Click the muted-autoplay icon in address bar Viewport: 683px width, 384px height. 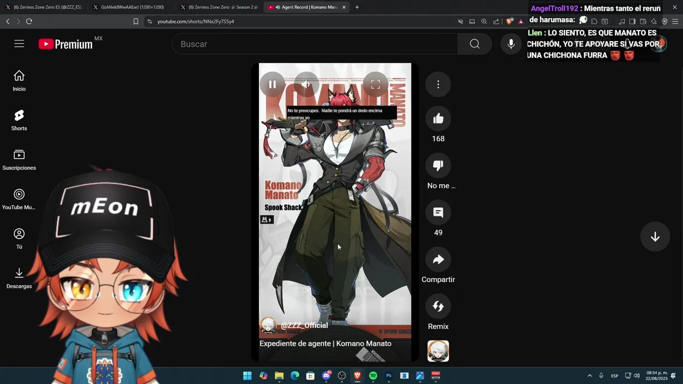(x=460, y=21)
